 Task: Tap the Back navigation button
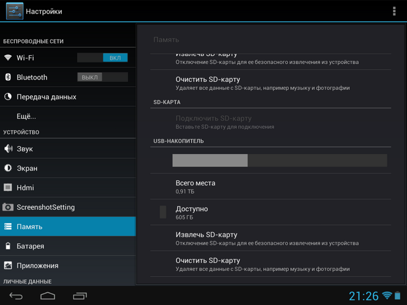[16, 296]
